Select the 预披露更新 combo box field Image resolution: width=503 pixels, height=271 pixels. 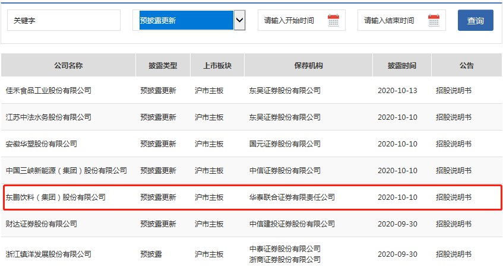[x=189, y=20]
